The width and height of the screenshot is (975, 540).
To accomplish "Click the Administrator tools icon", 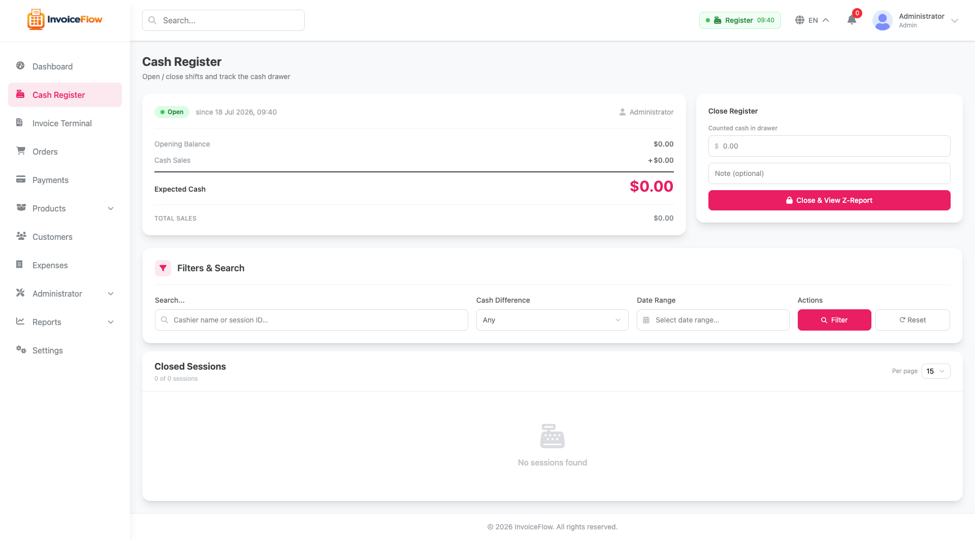I will pos(20,293).
